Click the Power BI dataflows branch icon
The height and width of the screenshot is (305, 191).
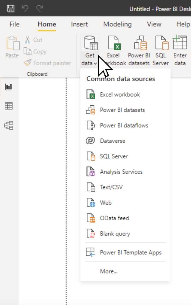click(x=91, y=125)
